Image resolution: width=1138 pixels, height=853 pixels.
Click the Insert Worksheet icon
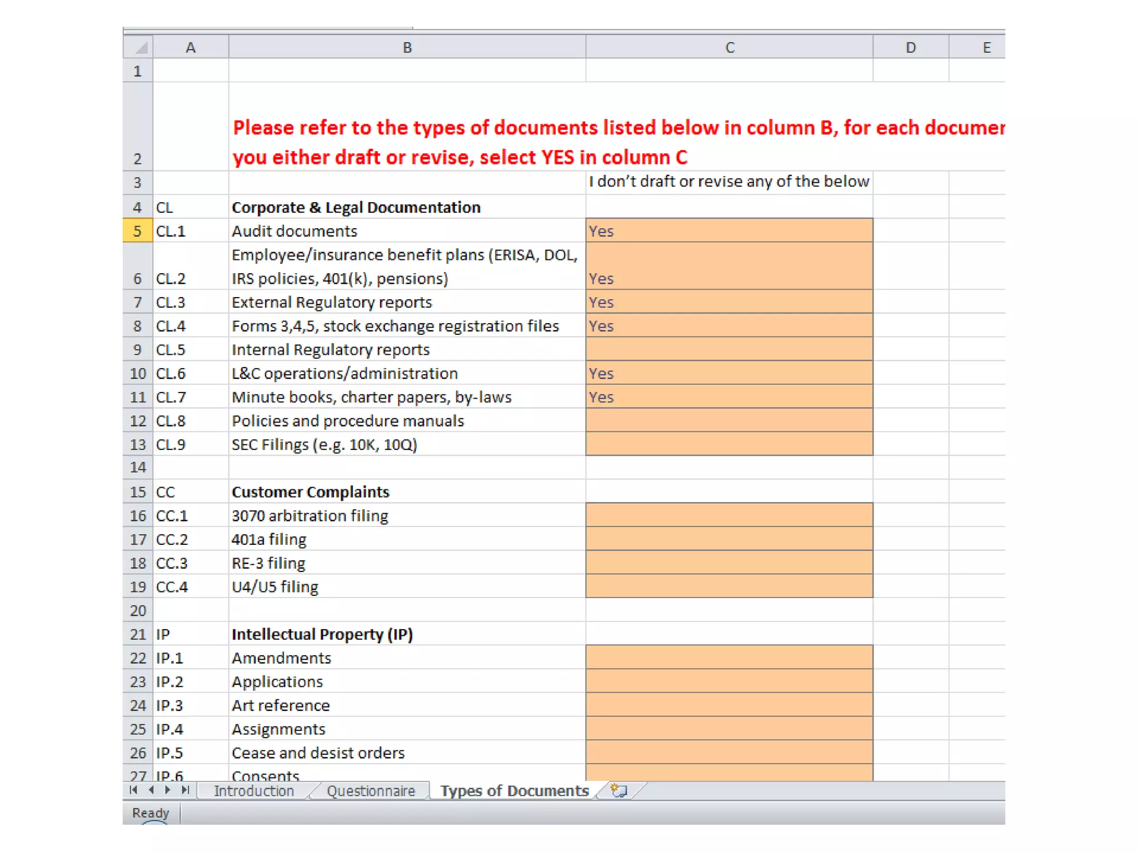click(618, 790)
